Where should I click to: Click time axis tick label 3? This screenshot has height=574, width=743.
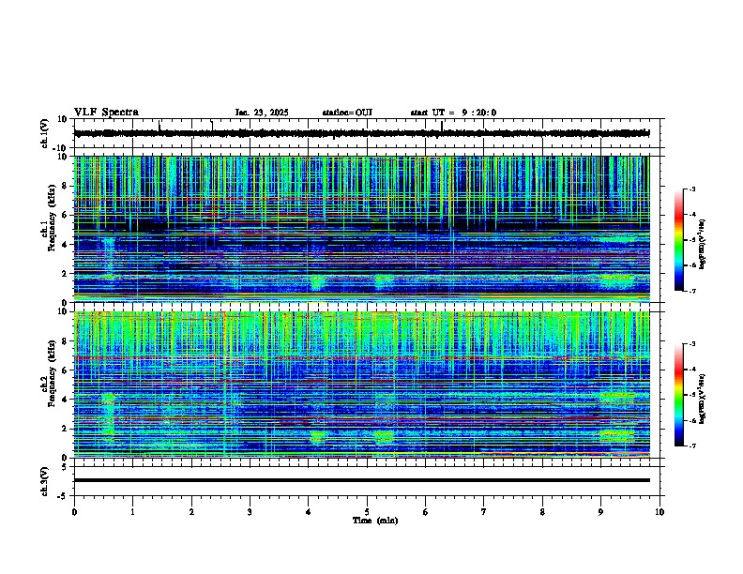point(250,512)
